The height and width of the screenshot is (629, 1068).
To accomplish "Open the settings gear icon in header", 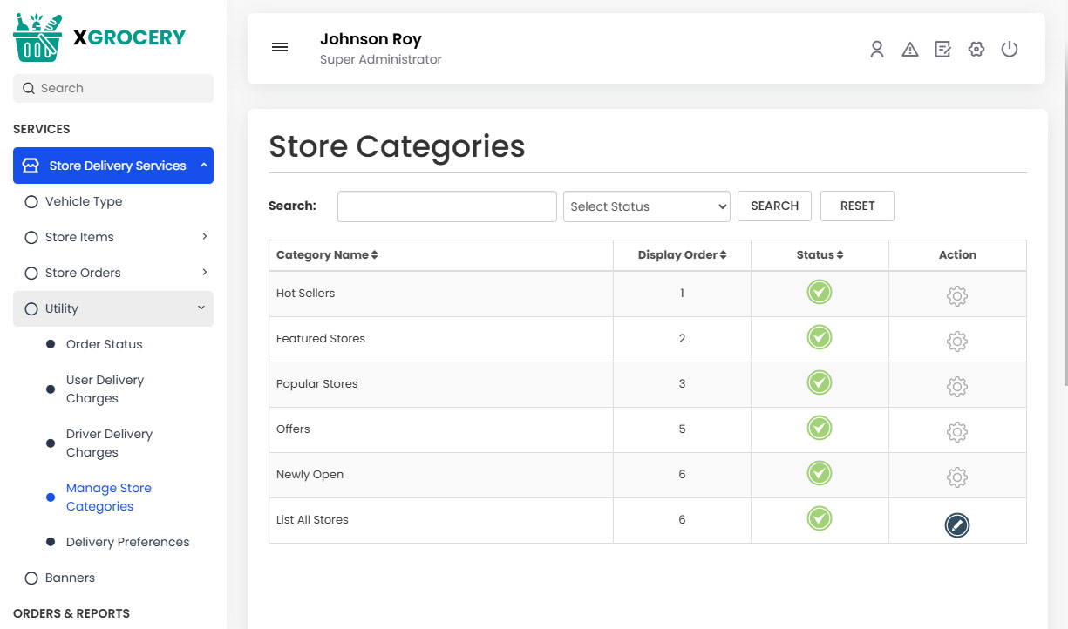I will tap(976, 50).
